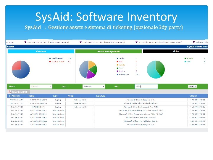Click the red Licenses in use legend swatch

[x=50, y=62]
